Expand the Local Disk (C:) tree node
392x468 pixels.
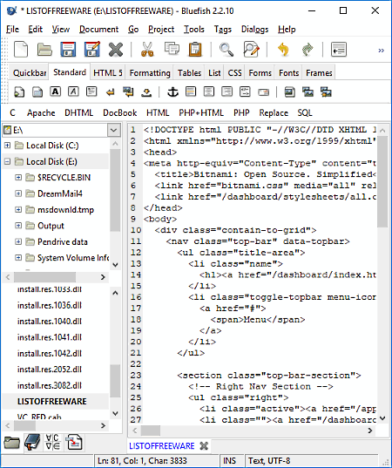click(8, 146)
